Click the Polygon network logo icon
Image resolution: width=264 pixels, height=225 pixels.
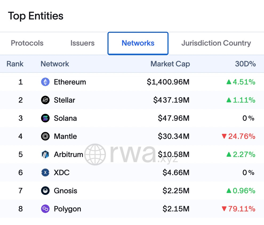pos(45,209)
